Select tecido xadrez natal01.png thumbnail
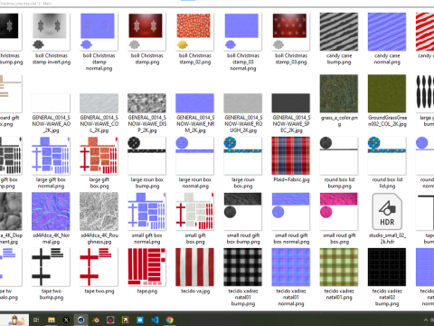This screenshot has height=326, width=434. 339,267
